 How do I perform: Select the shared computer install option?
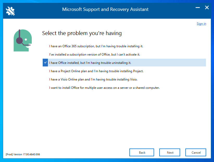tap(104, 88)
